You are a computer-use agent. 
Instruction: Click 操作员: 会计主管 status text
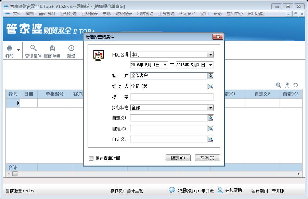coord(127,191)
